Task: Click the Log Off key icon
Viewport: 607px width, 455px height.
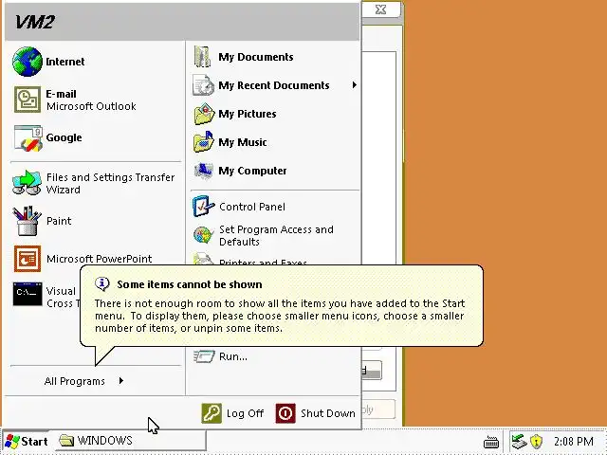Action: pyautogui.click(x=212, y=413)
